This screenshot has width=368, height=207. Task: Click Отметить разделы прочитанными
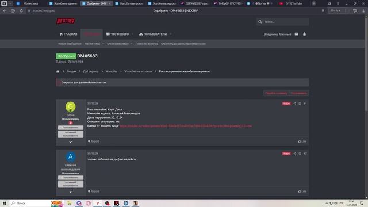(183, 44)
